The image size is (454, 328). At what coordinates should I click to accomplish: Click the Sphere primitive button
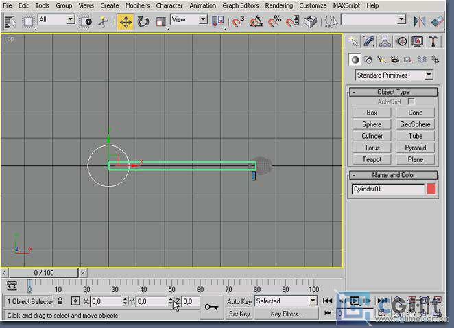372,124
